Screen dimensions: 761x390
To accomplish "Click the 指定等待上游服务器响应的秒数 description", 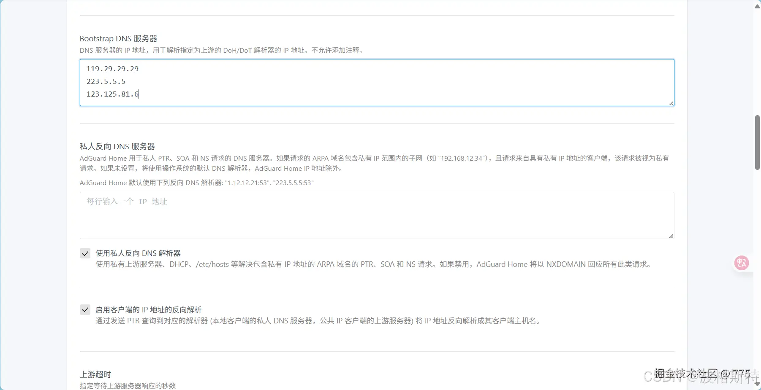I will [128, 386].
